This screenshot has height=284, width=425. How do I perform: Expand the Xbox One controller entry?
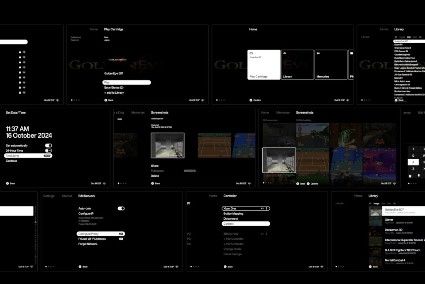(246, 209)
